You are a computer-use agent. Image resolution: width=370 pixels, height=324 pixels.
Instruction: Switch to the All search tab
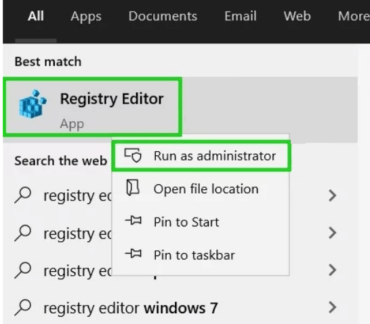pyautogui.click(x=36, y=16)
